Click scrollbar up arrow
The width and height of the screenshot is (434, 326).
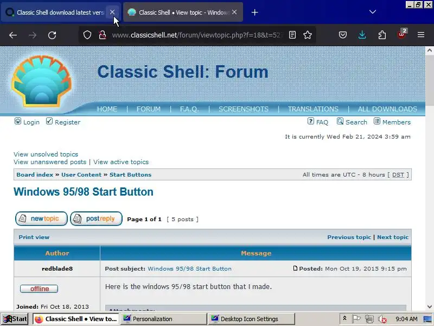click(x=430, y=50)
